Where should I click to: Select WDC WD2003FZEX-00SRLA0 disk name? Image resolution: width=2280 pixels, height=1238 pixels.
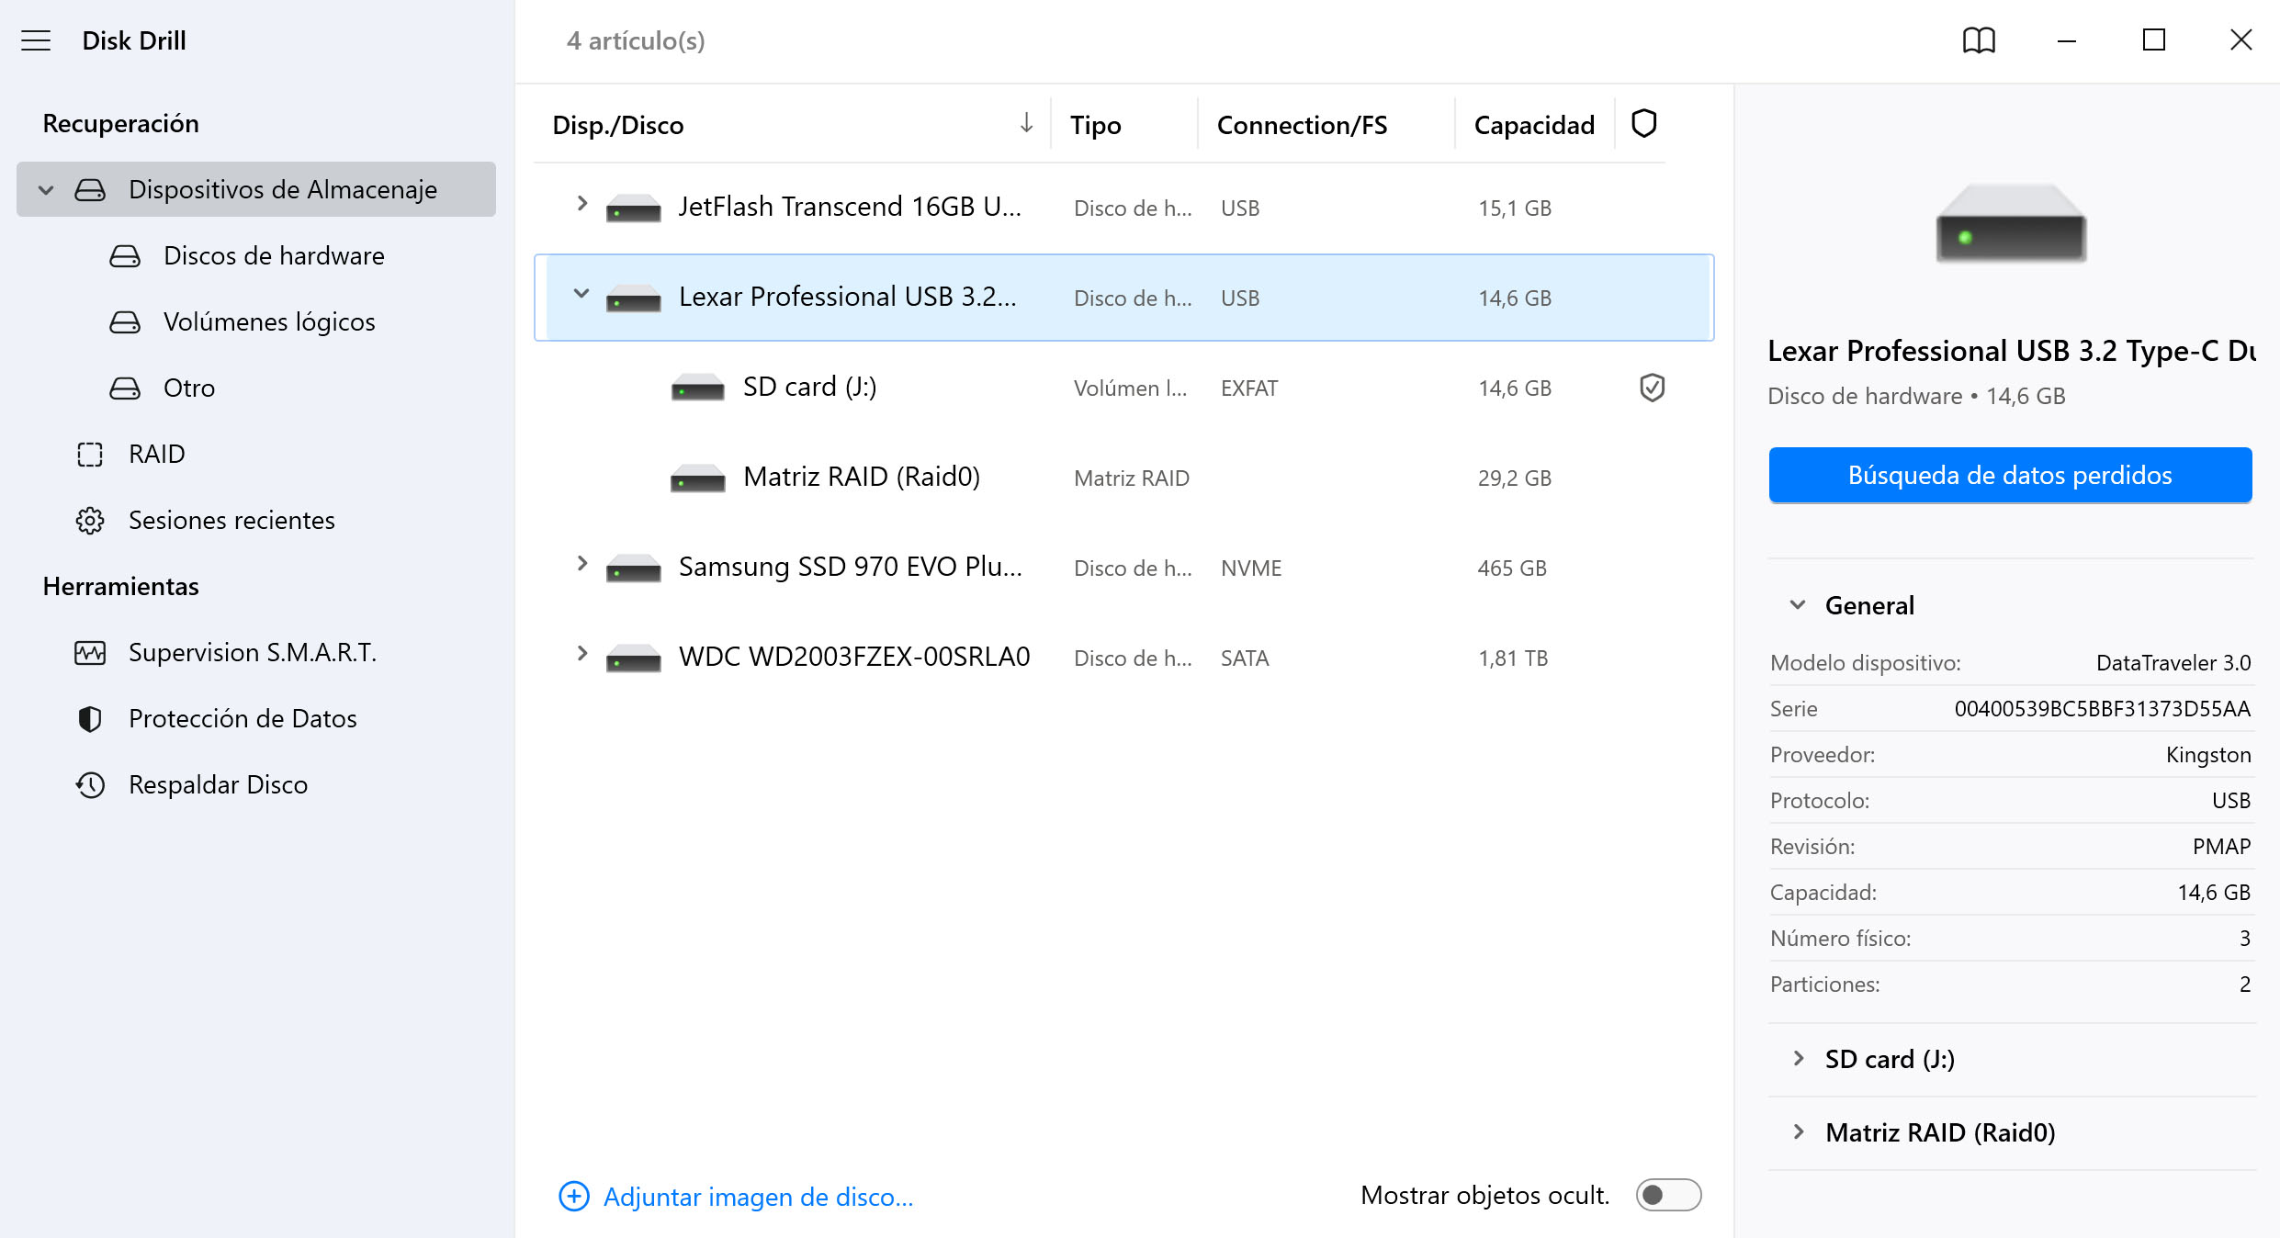coord(853,657)
